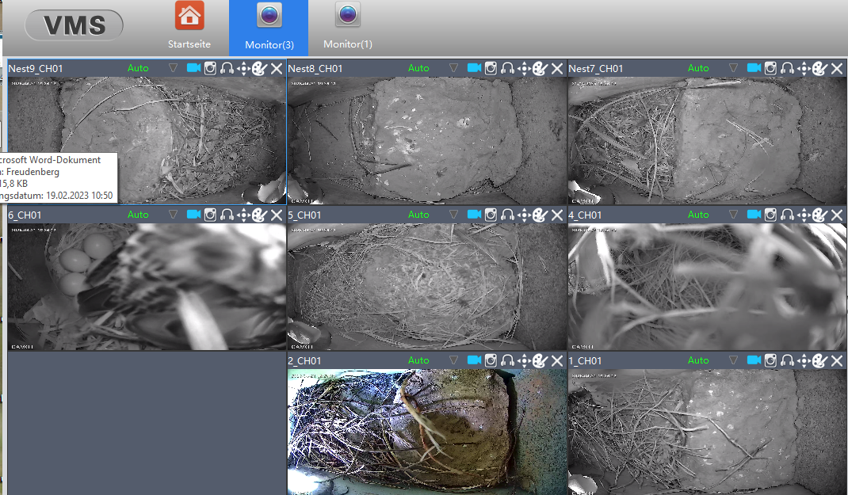Open the dropdown triangle on 5_CH01
The width and height of the screenshot is (848, 495).
pos(453,215)
